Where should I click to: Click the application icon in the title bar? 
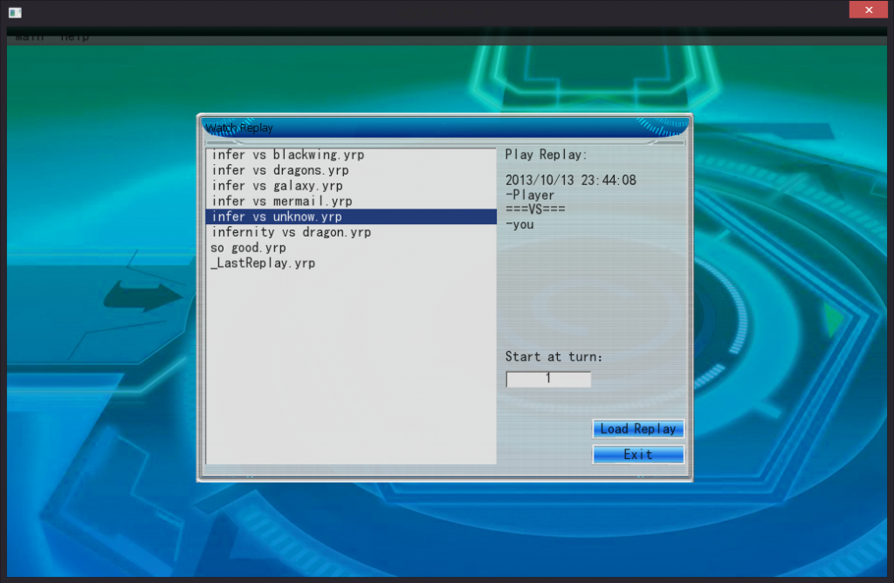click(15, 12)
